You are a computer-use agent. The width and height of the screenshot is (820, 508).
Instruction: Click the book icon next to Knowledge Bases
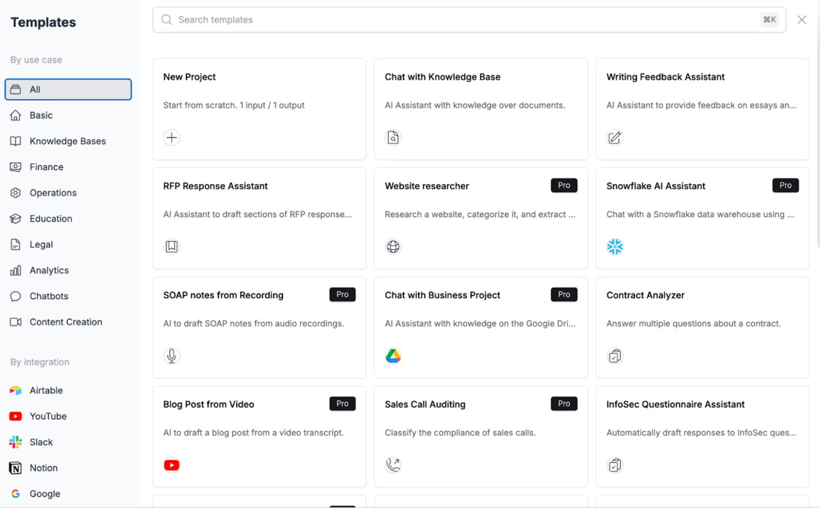point(15,141)
